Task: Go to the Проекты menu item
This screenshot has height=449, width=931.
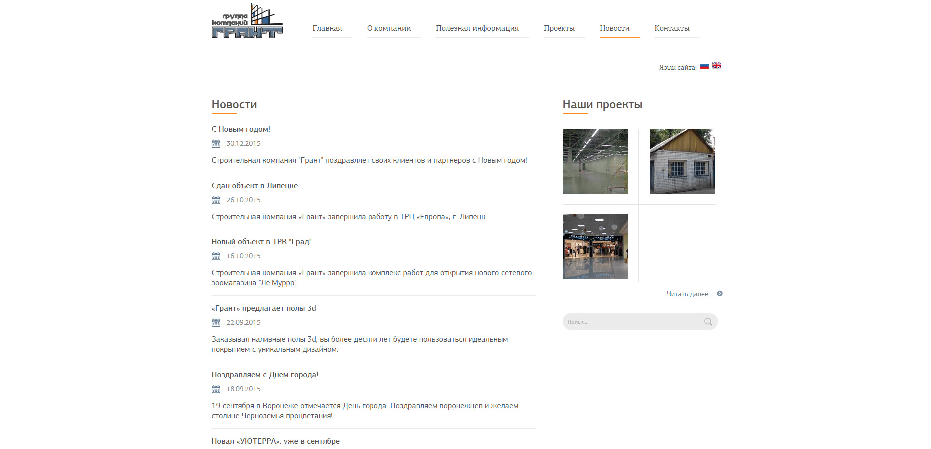Action: (559, 28)
